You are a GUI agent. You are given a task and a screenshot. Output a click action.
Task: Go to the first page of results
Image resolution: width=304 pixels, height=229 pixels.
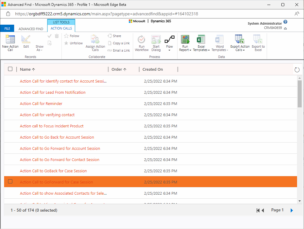point(258,210)
